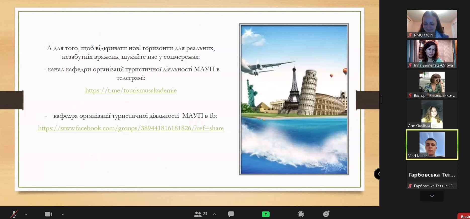Open the Reactions emoji icon
The height and width of the screenshot is (219, 470).
pos(326,214)
